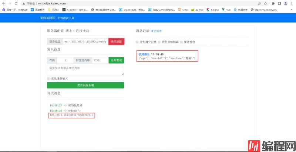
Task: Focus the message content text area
Action: pos(85,70)
